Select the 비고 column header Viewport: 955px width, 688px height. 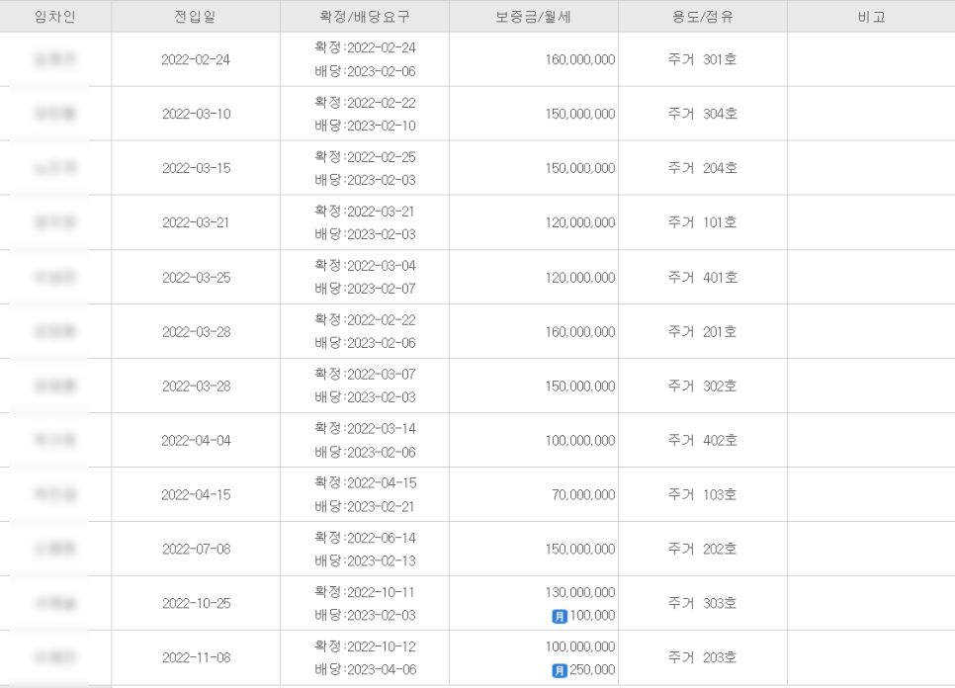tap(871, 17)
